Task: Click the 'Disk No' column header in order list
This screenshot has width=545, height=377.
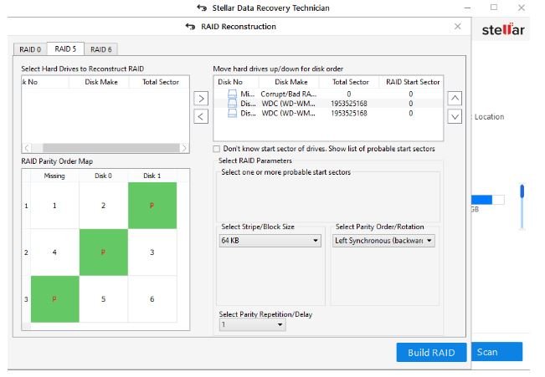Action: click(235, 82)
